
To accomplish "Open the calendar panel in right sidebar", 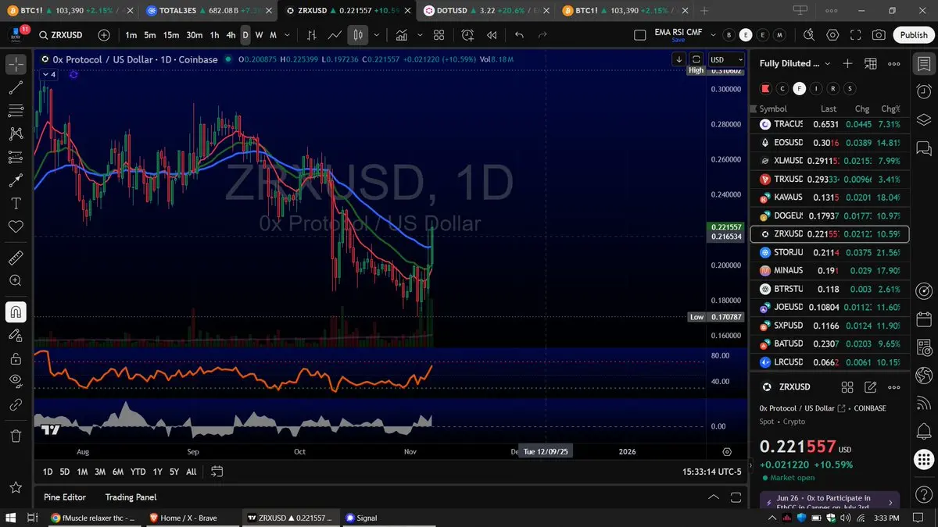I will click(x=923, y=319).
